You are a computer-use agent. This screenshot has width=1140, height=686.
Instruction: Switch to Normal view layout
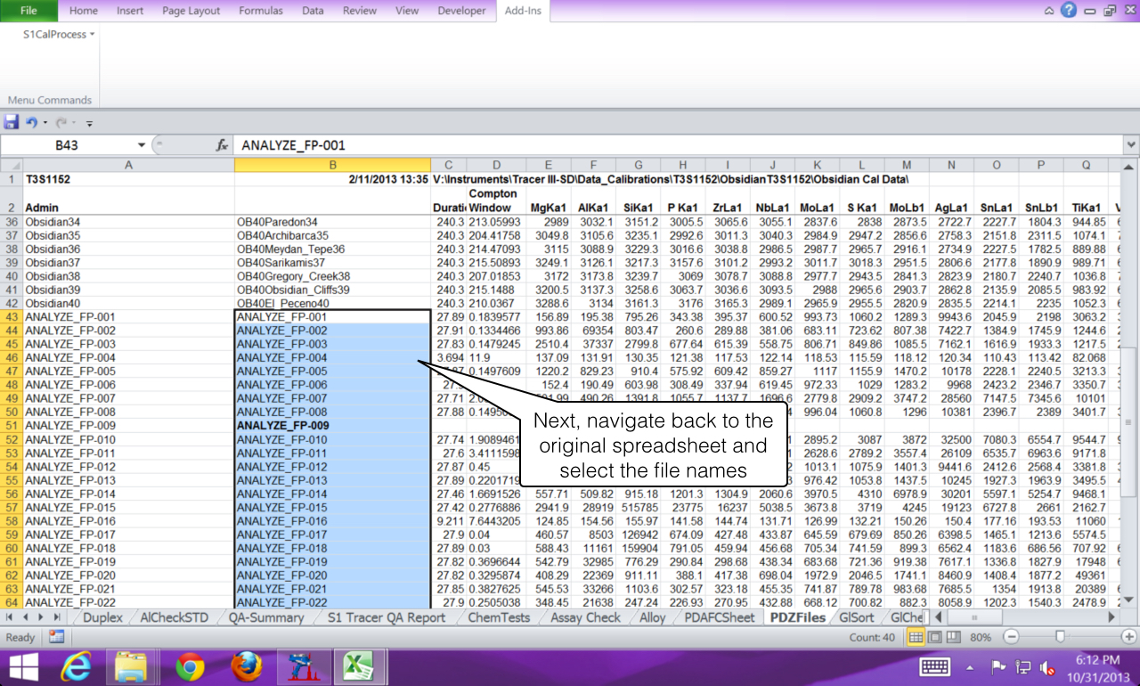point(915,637)
